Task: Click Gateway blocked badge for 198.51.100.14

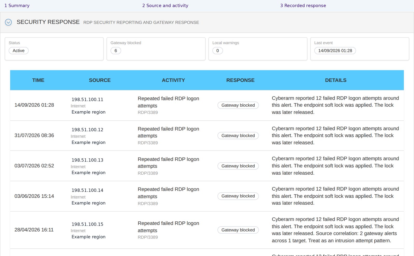Action: click(x=238, y=196)
